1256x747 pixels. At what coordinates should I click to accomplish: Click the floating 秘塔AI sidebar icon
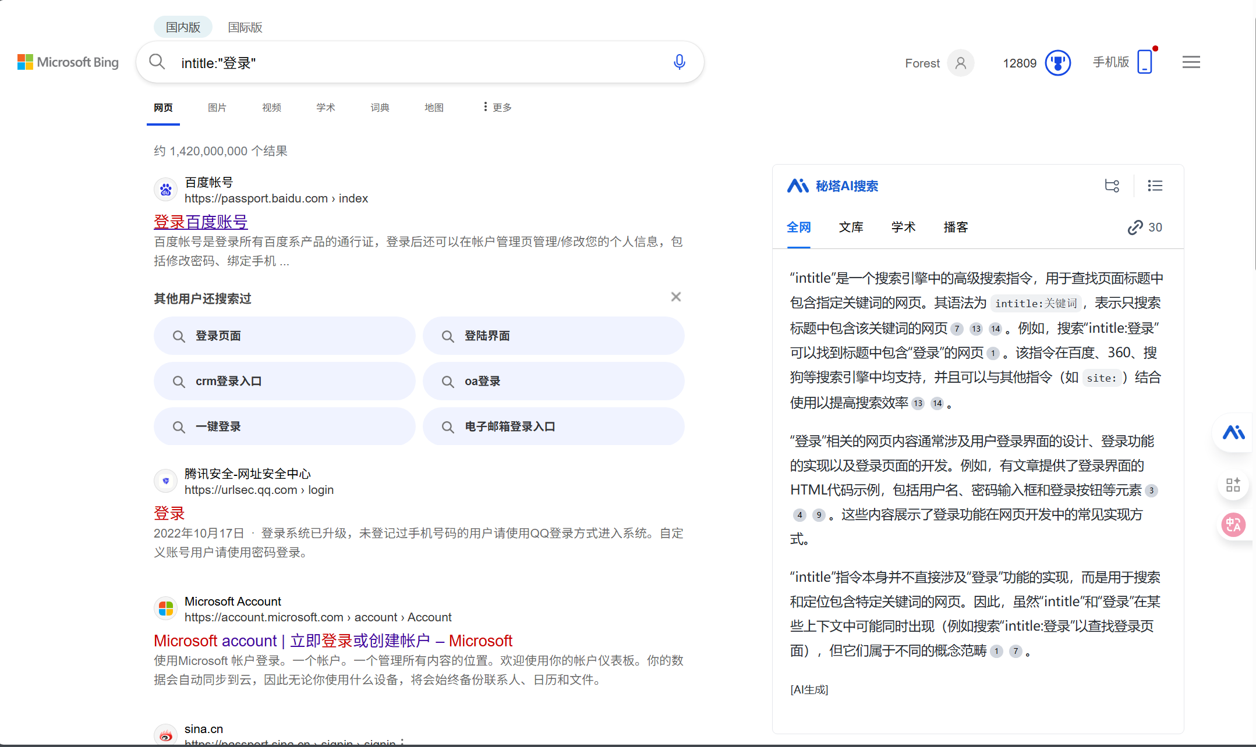coord(1233,433)
